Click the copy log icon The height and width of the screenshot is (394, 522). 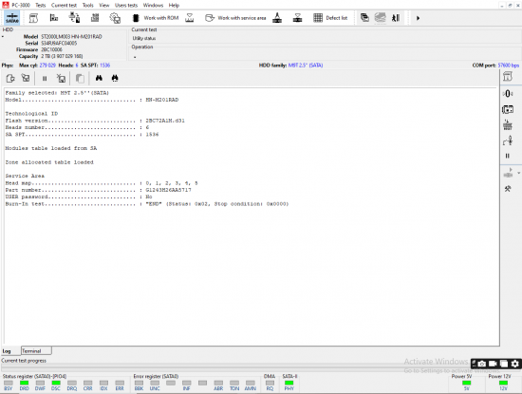[x=80, y=78]
